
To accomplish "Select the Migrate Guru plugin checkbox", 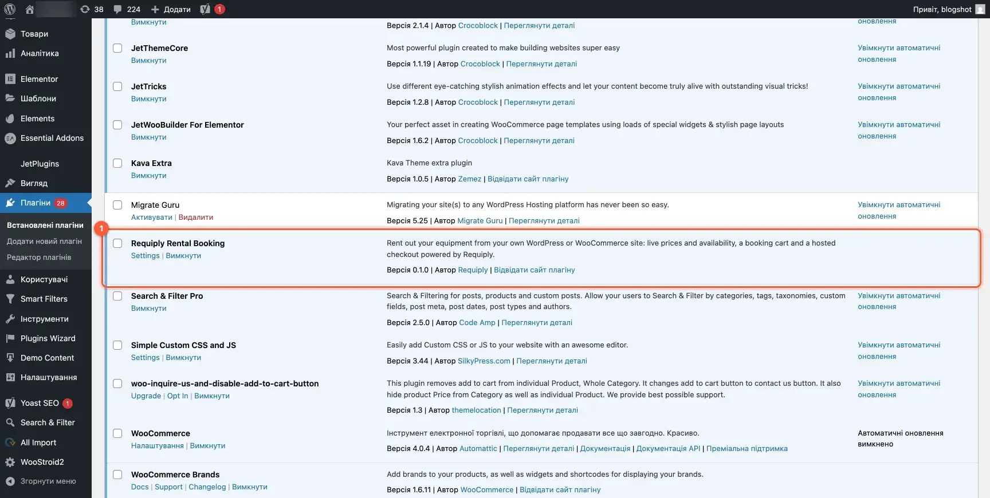I will pos(117,205).
